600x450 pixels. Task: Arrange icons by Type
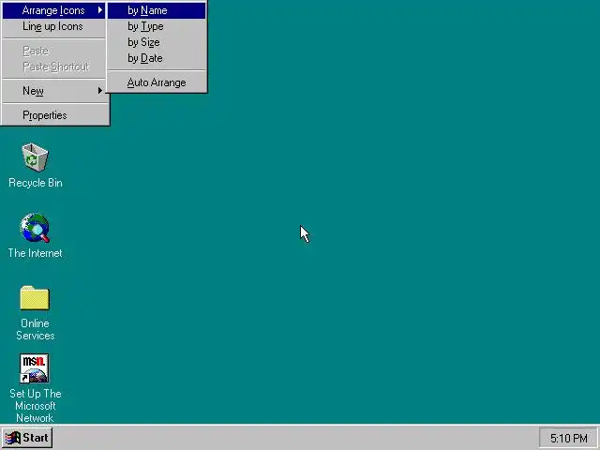[x=157, y=26]
